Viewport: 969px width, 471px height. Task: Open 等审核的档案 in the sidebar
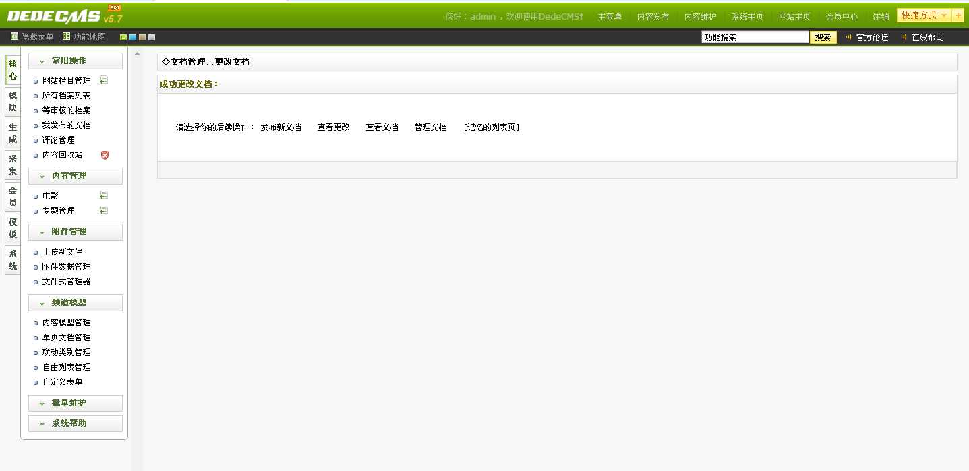[x=66, y=111]
